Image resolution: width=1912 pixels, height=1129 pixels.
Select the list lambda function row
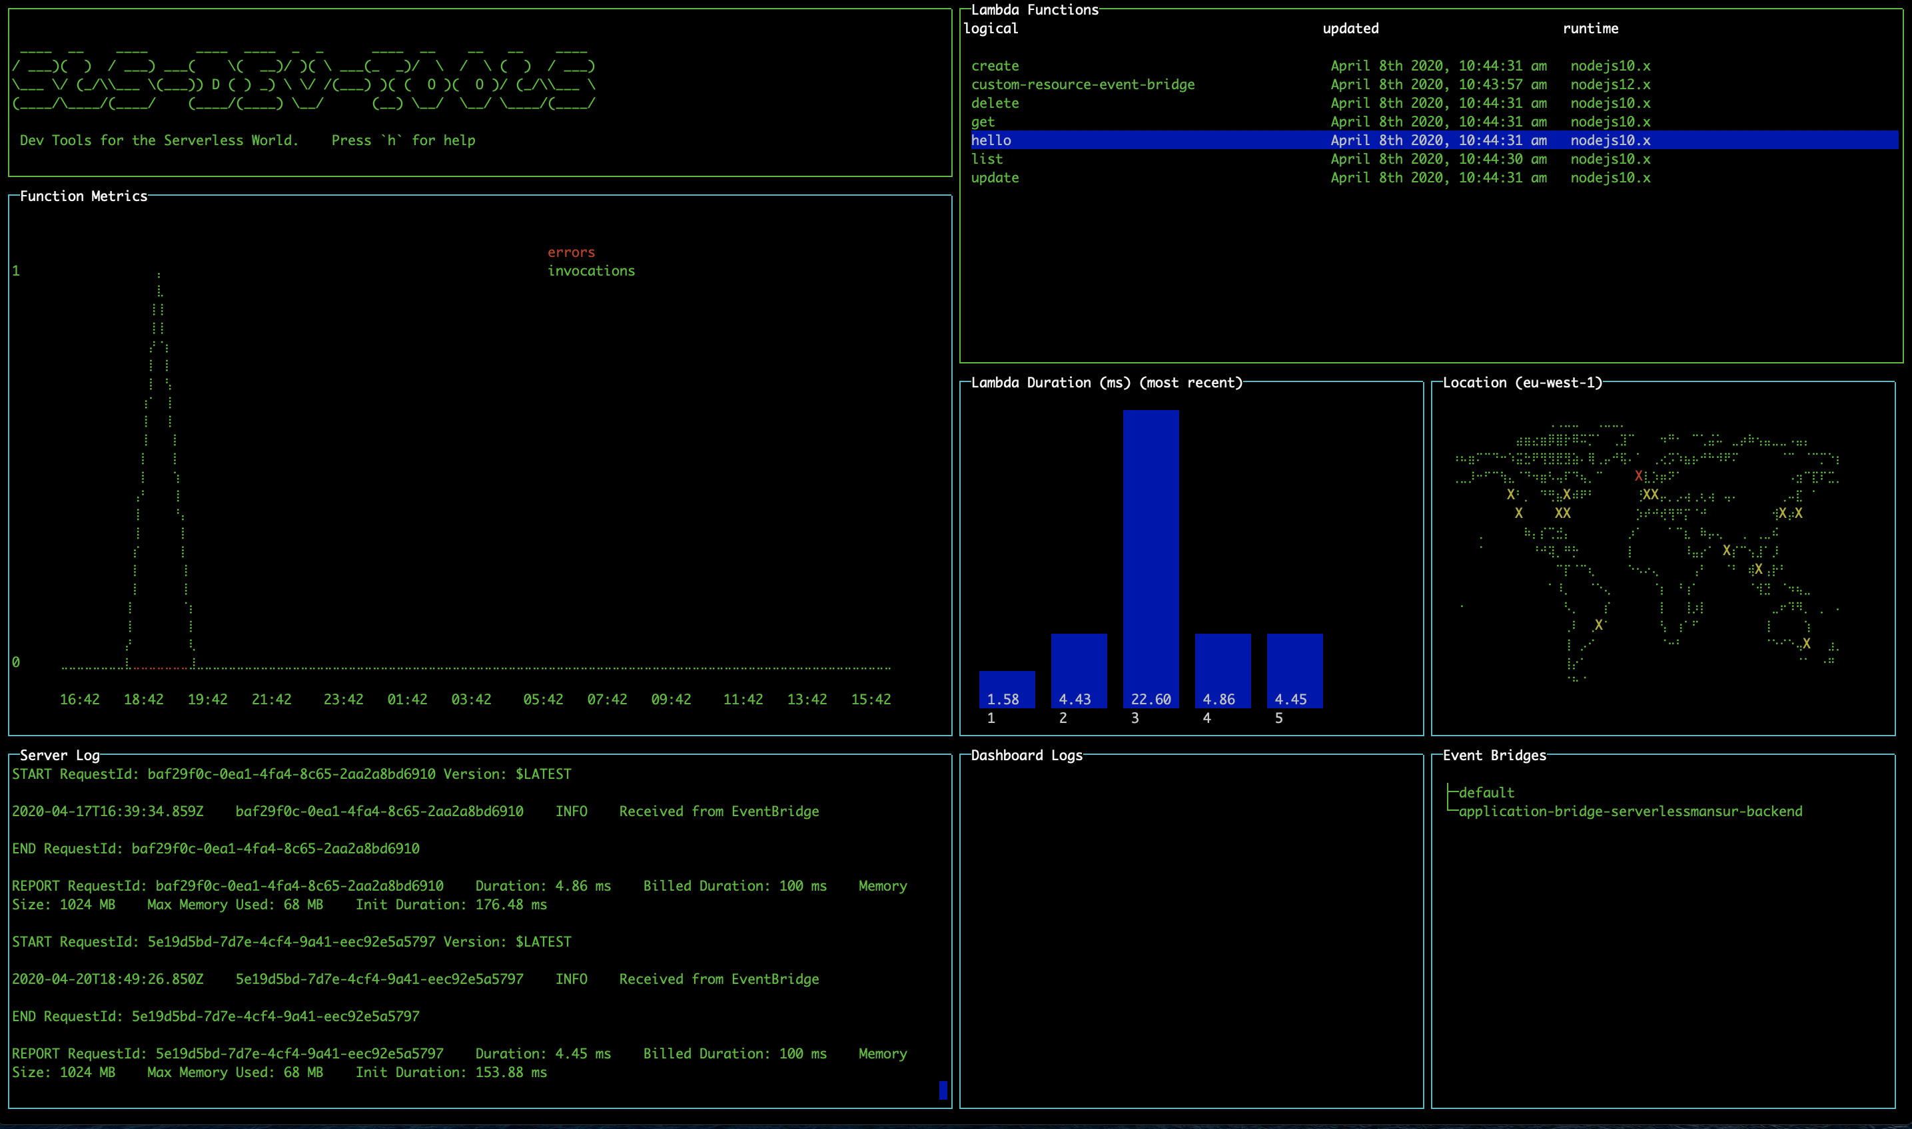click(x=987, y=159)
